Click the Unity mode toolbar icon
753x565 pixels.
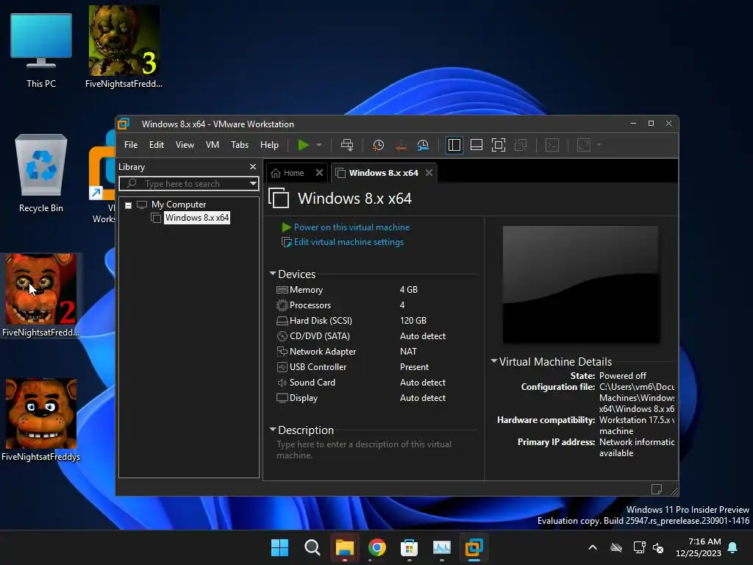pyautogui.click(x=521, y=145)
